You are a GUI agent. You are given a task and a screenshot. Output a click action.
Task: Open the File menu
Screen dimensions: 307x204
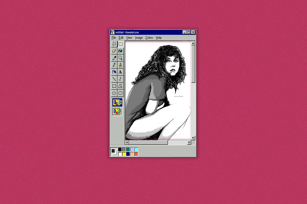pos(114,38)
